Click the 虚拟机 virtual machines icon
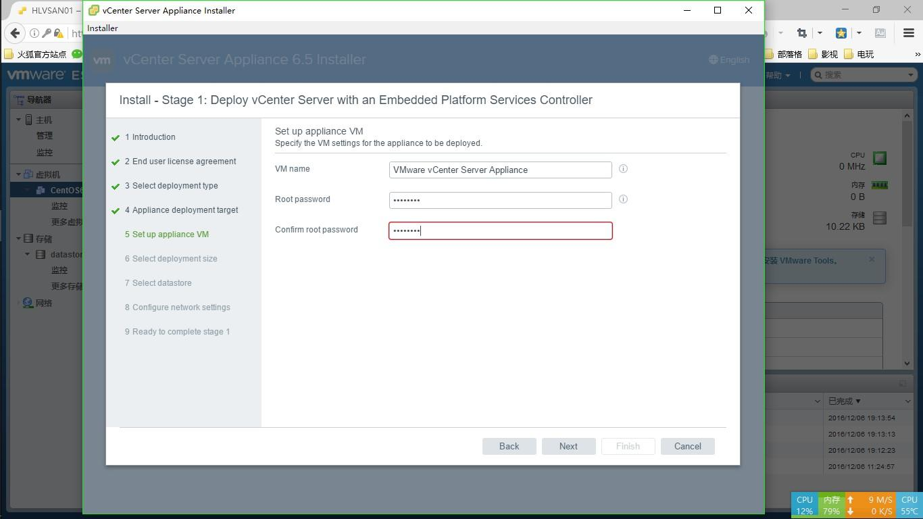 28,174
